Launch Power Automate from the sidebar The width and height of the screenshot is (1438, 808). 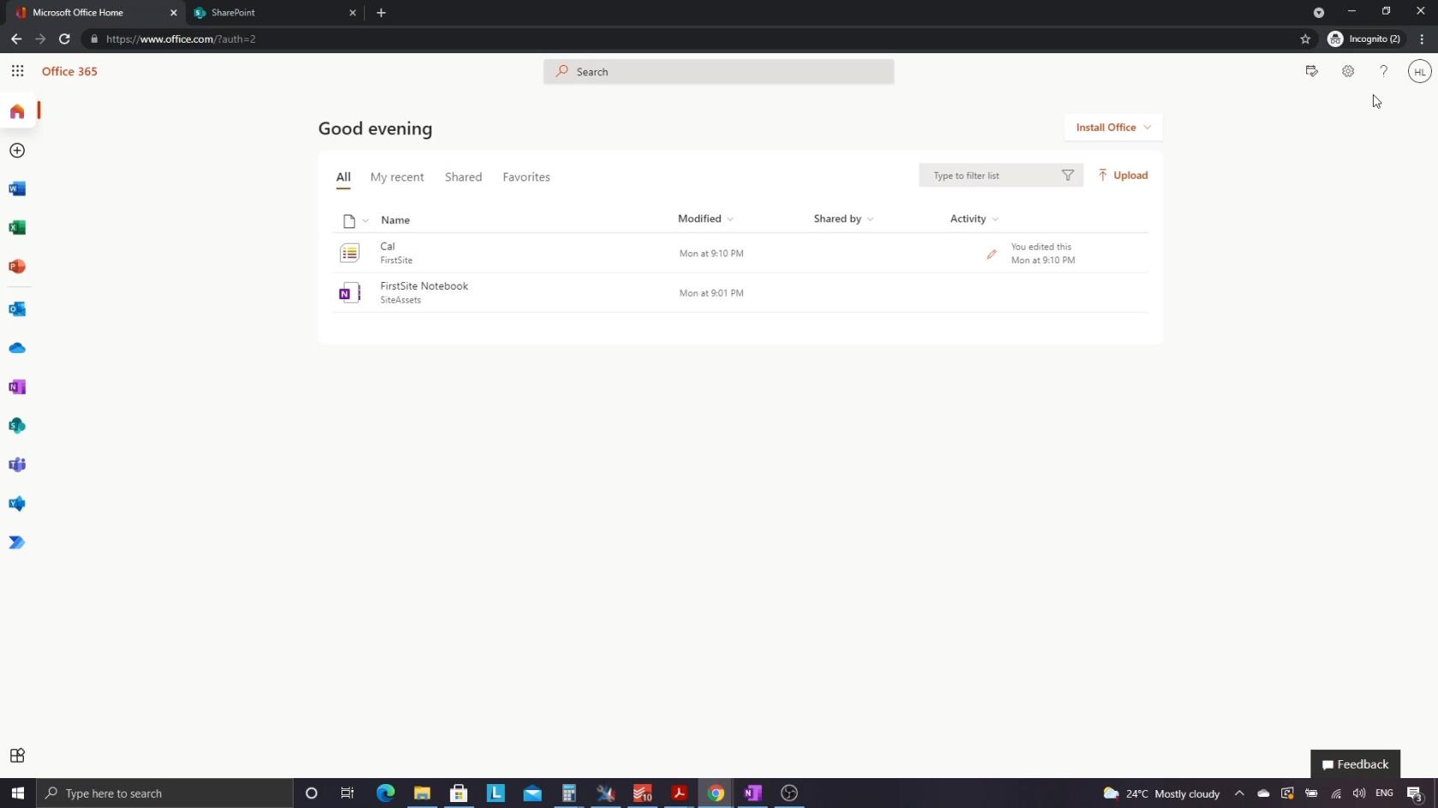pyautogui.click(x=17, y=542)
